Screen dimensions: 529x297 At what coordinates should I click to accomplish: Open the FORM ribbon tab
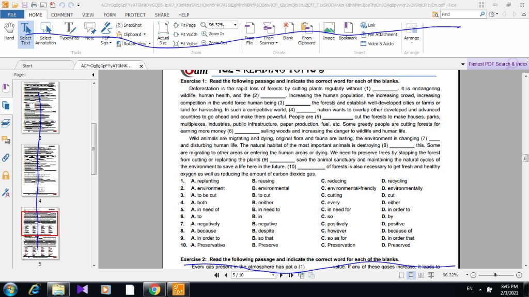(x=110, y=15)
